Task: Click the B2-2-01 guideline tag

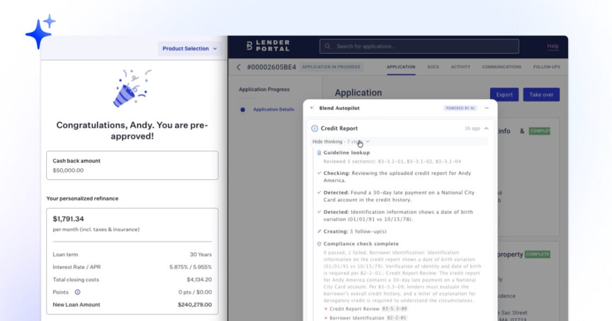Action: pyautogui.click(x=397, y=318)
